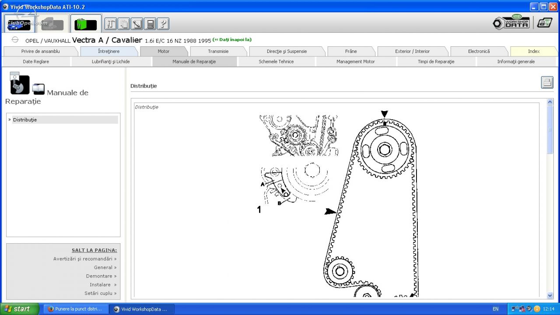
Task: Switch to Direcţie şi Suspensie tab
Action: (x=287, y=51)
